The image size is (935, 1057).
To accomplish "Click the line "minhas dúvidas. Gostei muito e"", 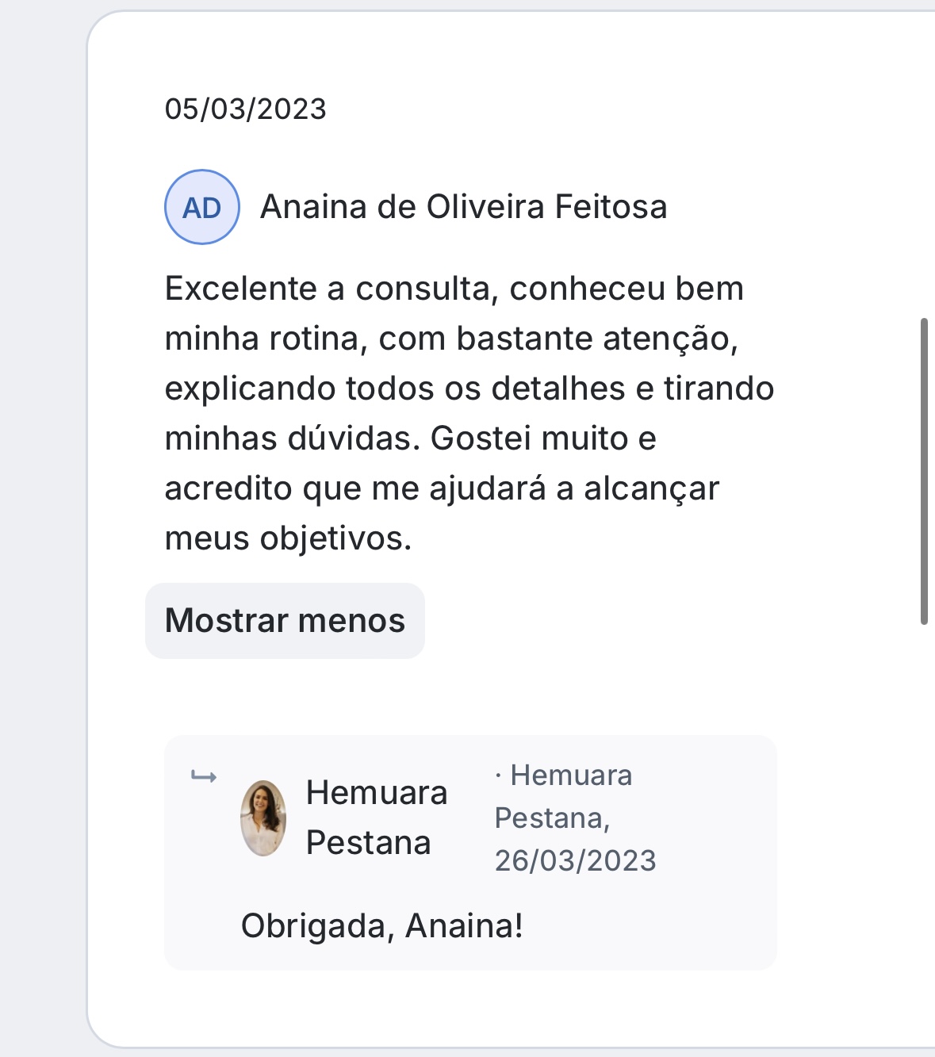I will 411,439.
